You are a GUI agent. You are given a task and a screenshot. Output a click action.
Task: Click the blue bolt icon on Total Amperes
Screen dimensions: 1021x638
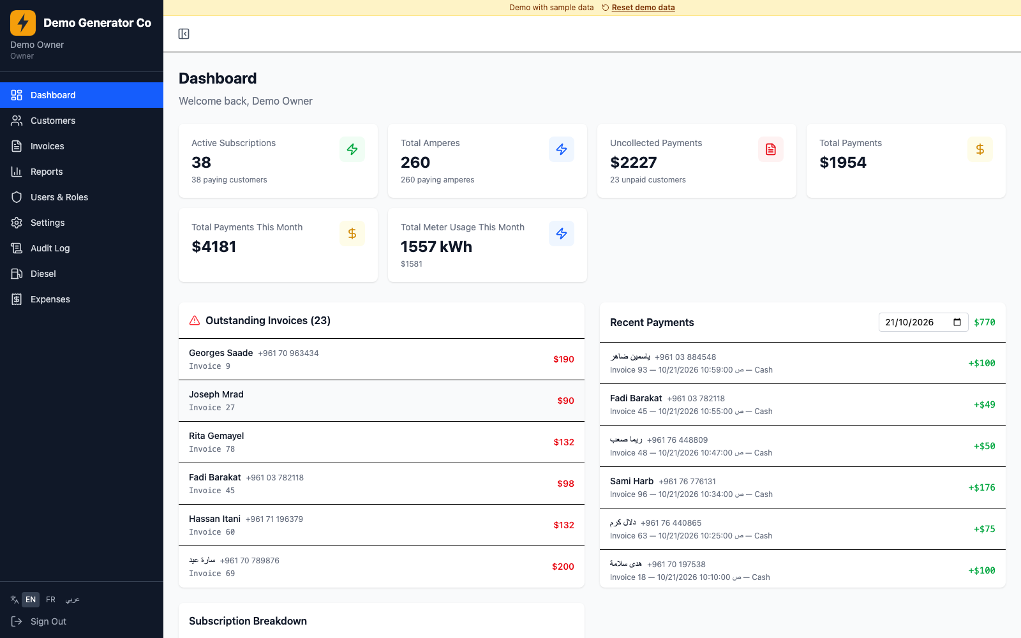[562, 149]
